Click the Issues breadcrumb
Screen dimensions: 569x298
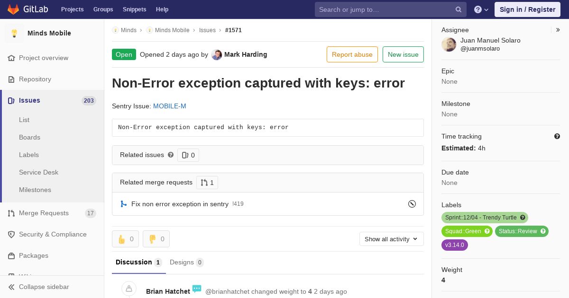coord(207,30)
